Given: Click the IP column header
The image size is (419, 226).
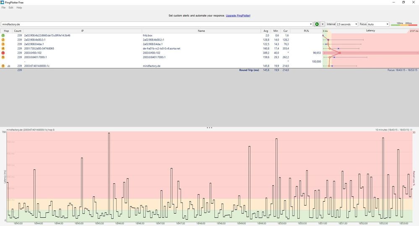Looking at the screenshot, I should point(82,31).
